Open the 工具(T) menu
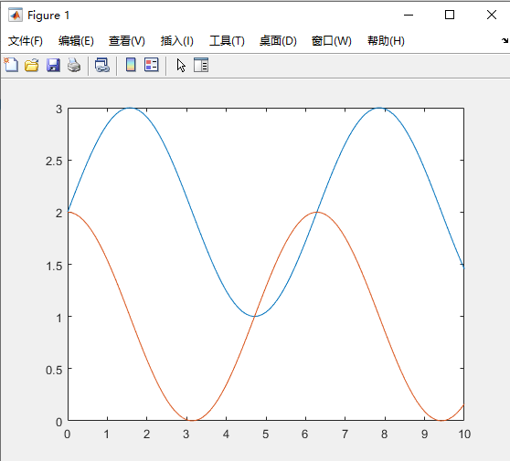The width and height of the screenshot is (510, 461). pyautogui.click(x=227, y=41)
